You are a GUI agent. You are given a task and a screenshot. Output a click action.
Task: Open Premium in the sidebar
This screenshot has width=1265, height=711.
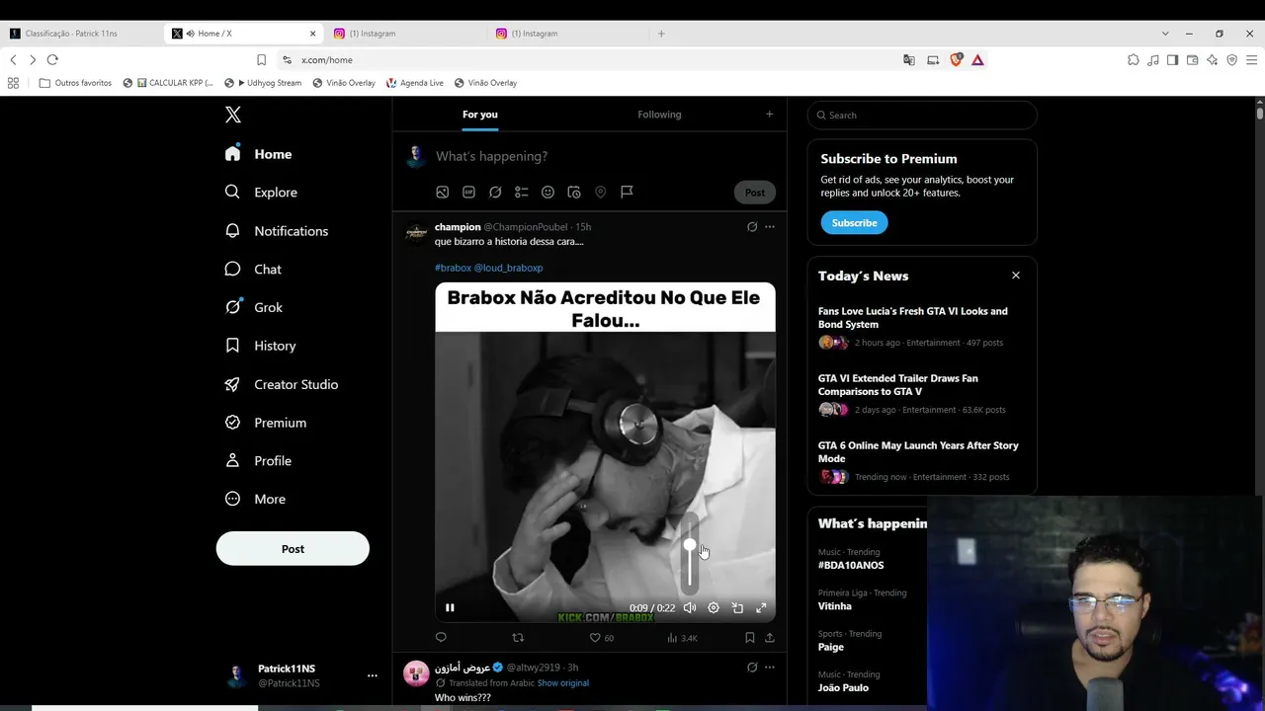pyautogui.click(x=265, y=423)
